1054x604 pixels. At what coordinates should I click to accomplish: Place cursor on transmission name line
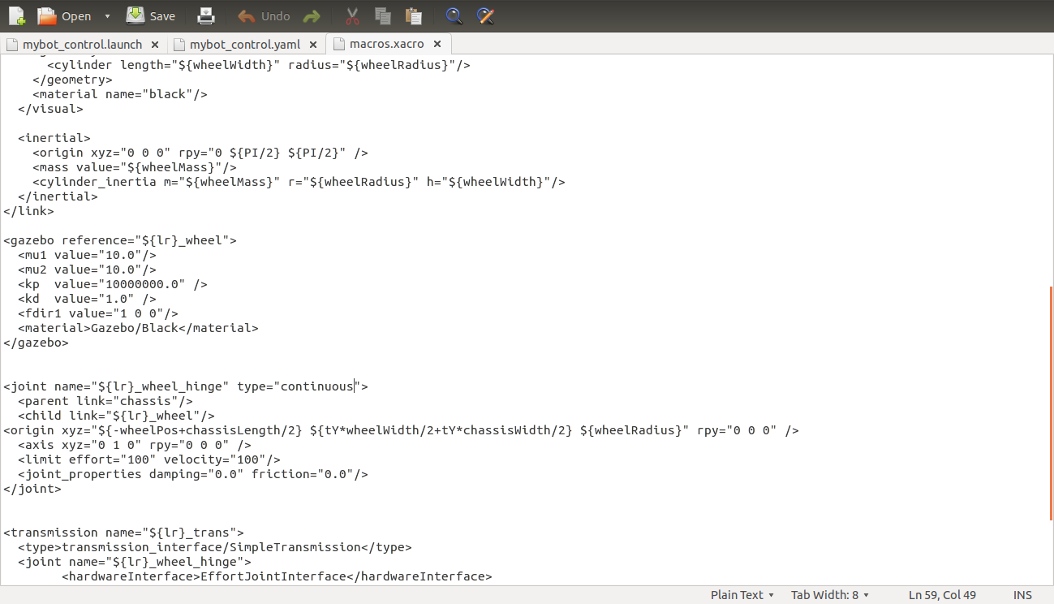(x=123, y=533)
